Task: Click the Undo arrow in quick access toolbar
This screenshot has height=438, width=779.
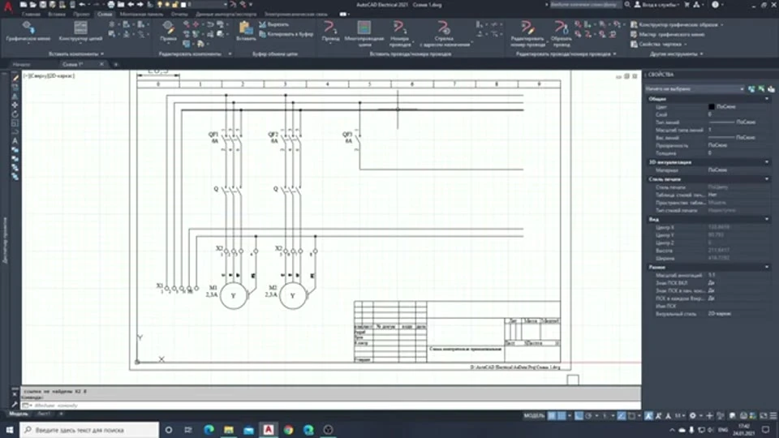Action: tap(82, 5)
